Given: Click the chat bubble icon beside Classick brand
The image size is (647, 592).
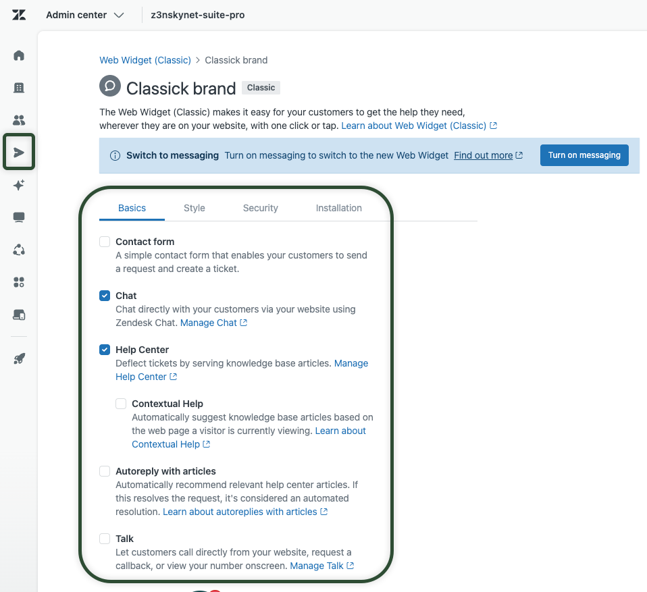Looking at the screenshot, I should tap(110, 86).
